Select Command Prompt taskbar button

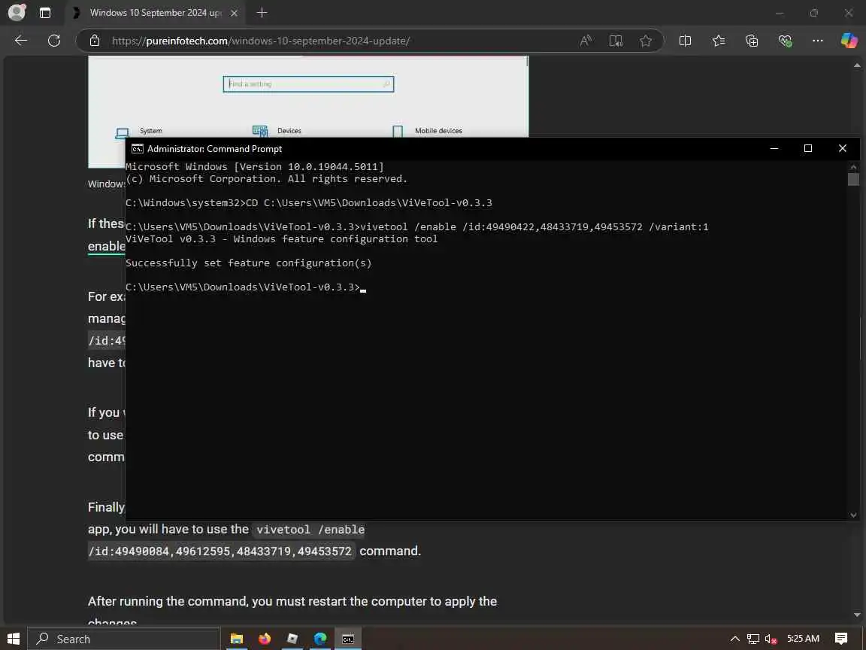pos(348,639)
